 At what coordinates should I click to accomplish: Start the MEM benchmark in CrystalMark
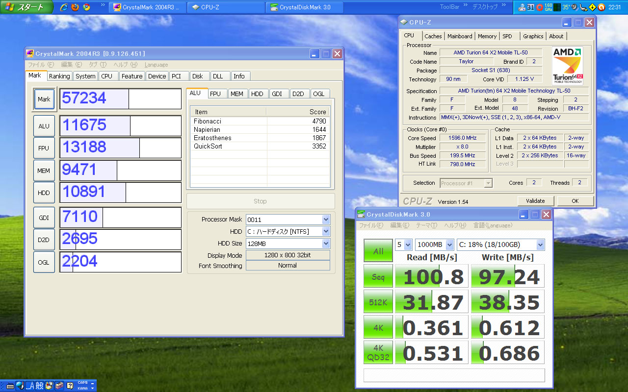[x=44, y=171]
